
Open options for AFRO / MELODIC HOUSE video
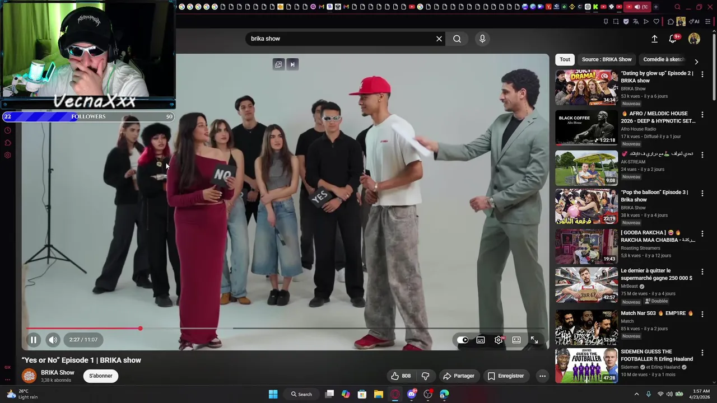point(702,115)
